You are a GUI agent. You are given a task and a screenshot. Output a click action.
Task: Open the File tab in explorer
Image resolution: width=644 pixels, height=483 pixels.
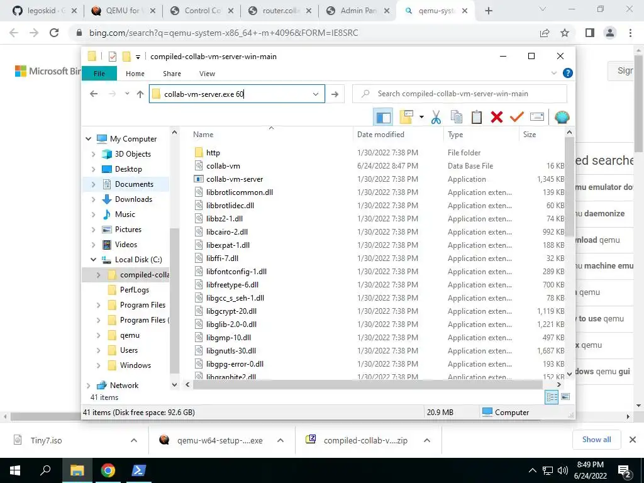tap(99, 74)
